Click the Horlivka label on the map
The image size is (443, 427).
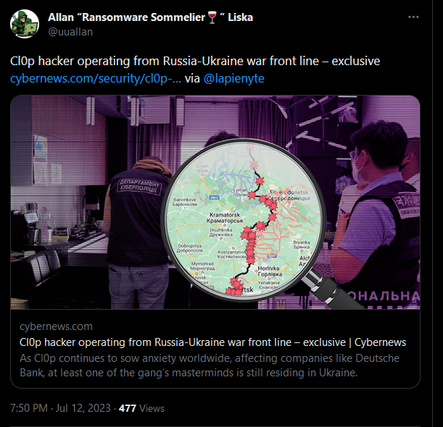click(x=270, y=271)
